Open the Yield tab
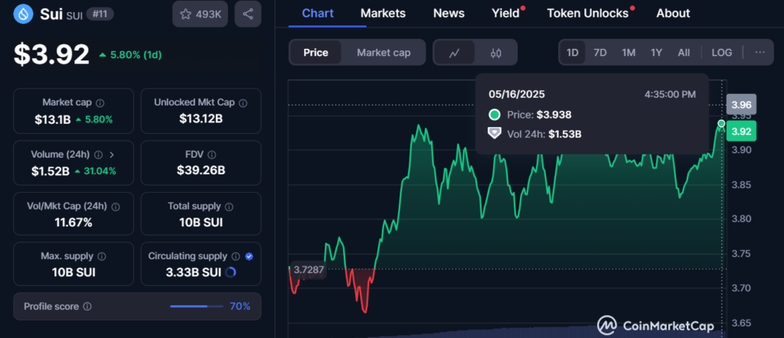Screen dimensions: 784x338 [x=507, y=14]
